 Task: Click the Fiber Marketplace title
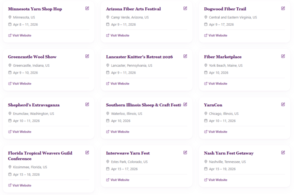(223, 57)
